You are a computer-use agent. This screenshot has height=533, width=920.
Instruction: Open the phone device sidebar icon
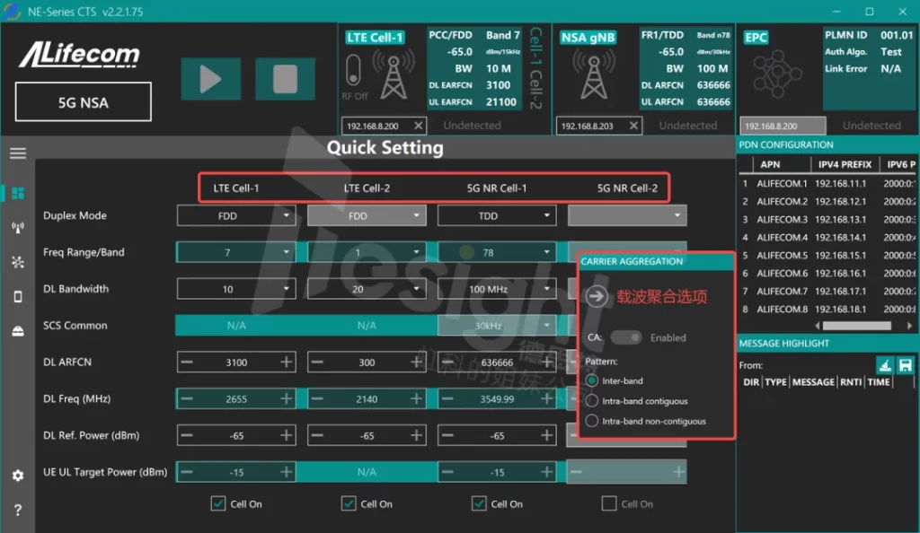click(x=18, y=297)
